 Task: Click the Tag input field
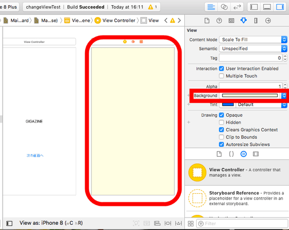point(251,58)
